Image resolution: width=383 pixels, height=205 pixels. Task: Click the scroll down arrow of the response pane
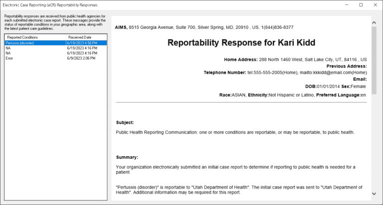point(374,194)
